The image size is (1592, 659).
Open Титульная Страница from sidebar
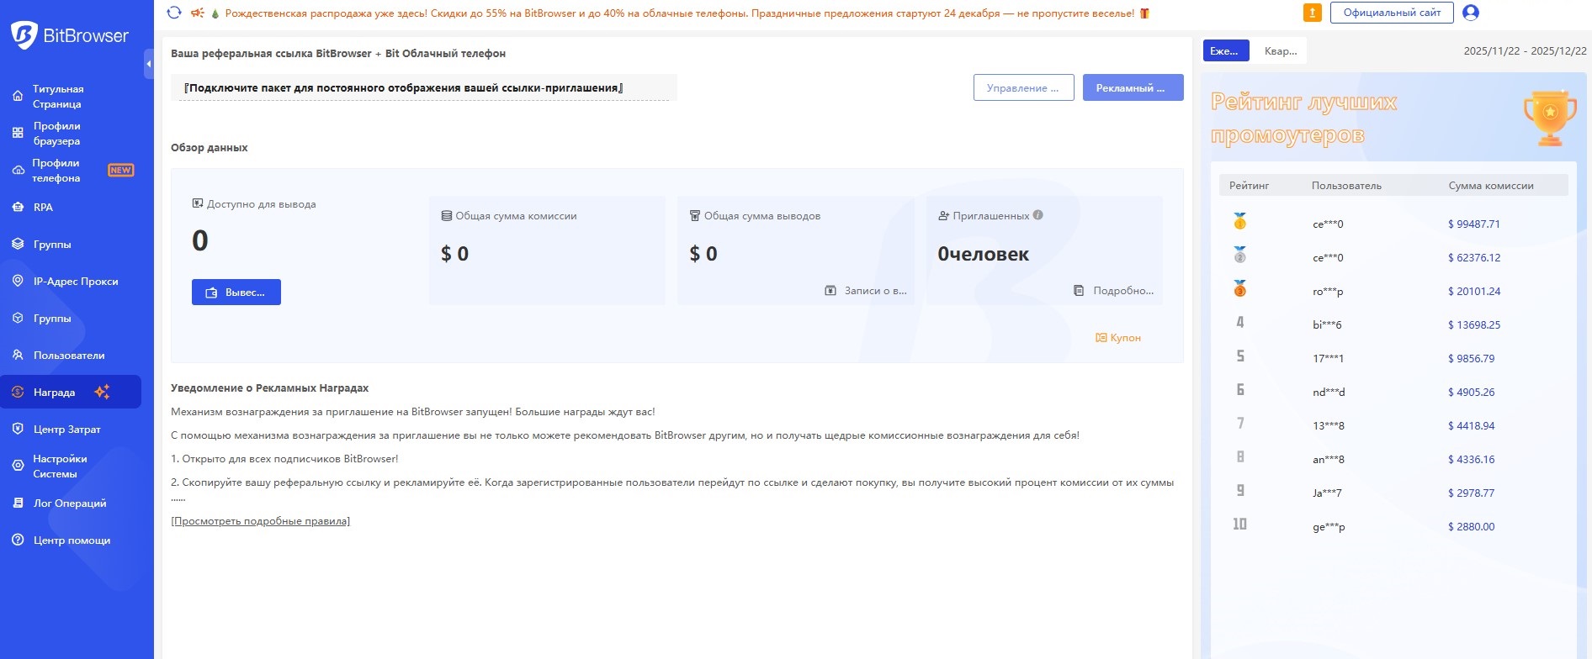pos(57,97)
